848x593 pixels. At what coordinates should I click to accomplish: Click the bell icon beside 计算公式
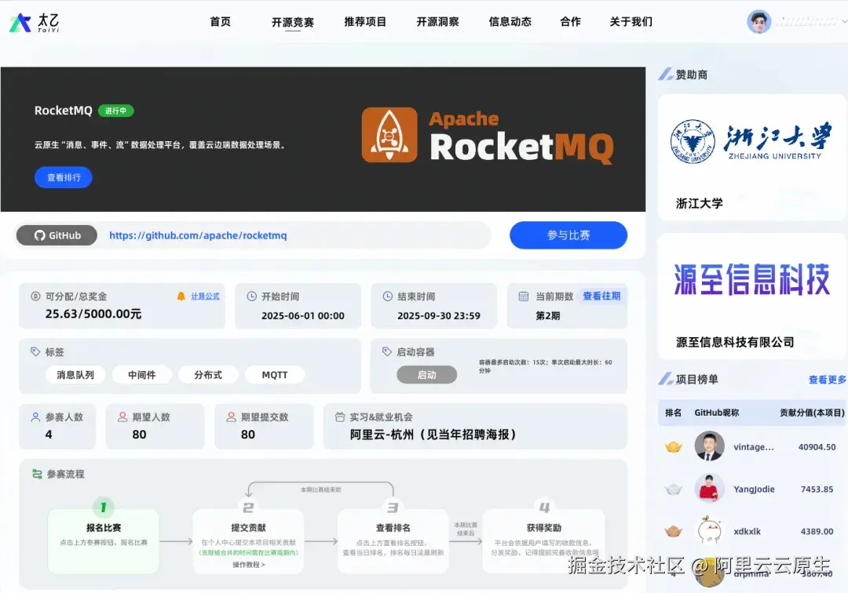[181, 296]
